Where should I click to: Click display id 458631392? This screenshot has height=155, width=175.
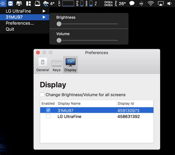click(x=128, y=117)
